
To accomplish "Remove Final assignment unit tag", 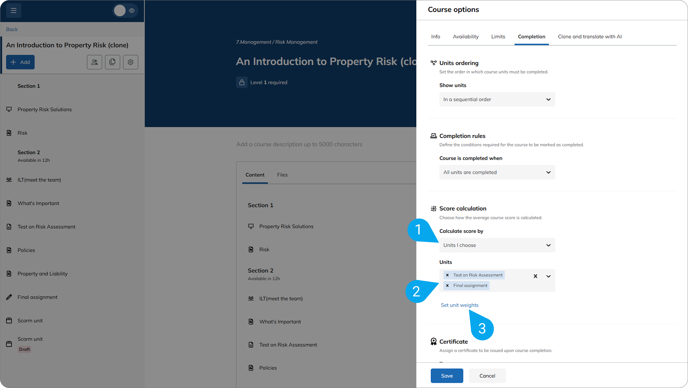I will [x=447, y=286].
